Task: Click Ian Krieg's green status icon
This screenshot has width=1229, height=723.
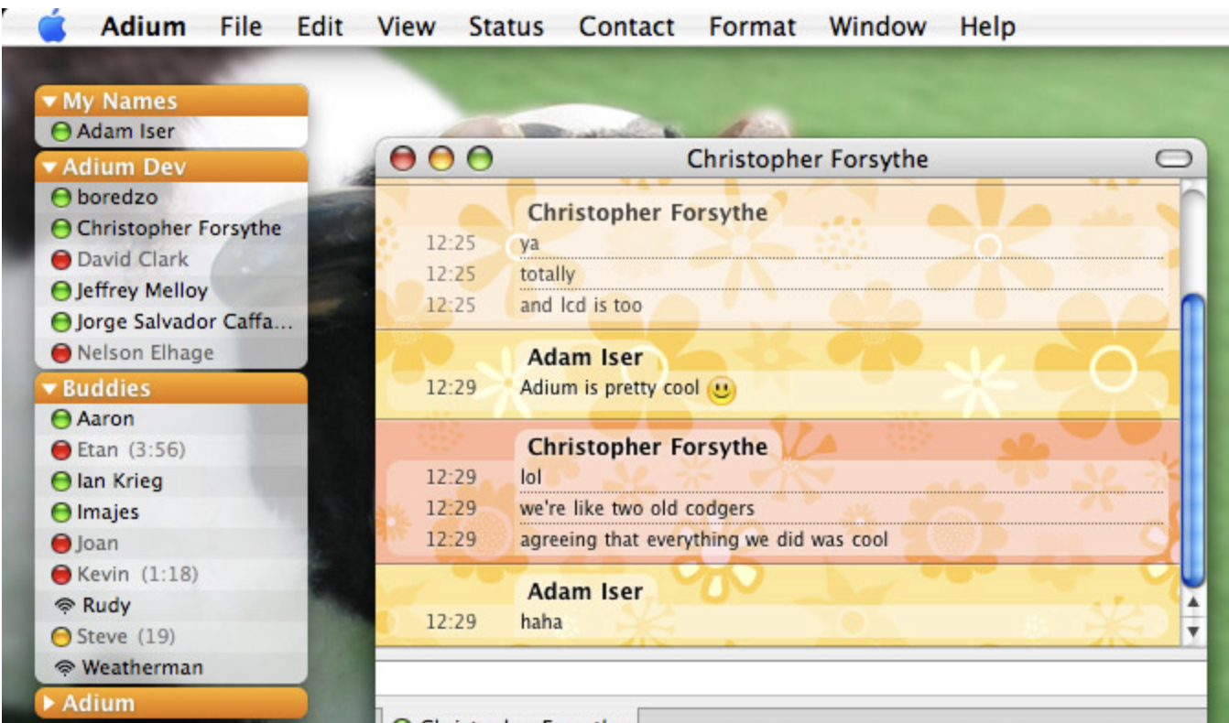Action: coord(61,480)
